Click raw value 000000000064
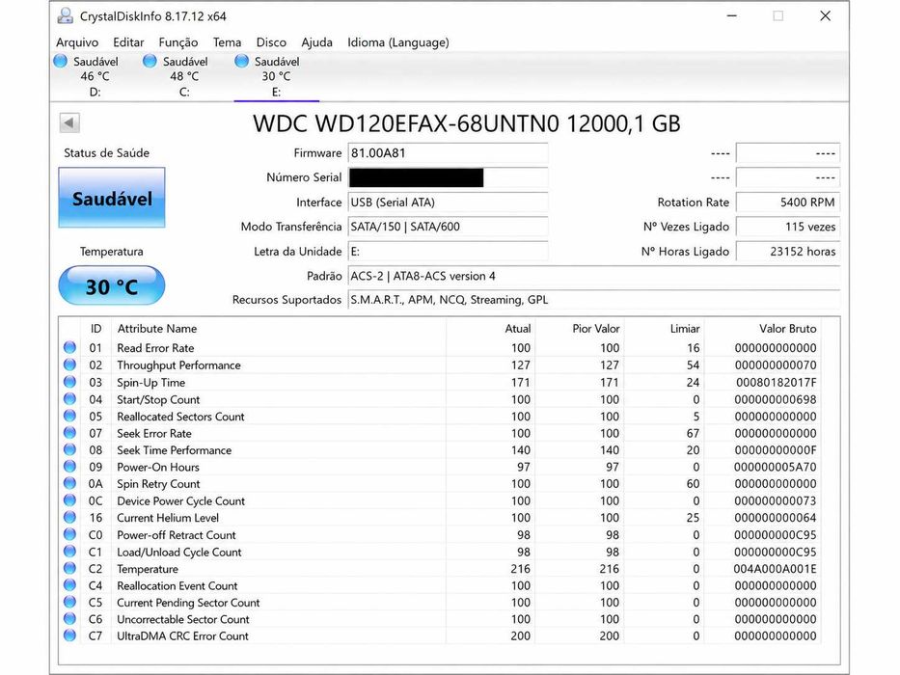 click(x=776, y=518)
